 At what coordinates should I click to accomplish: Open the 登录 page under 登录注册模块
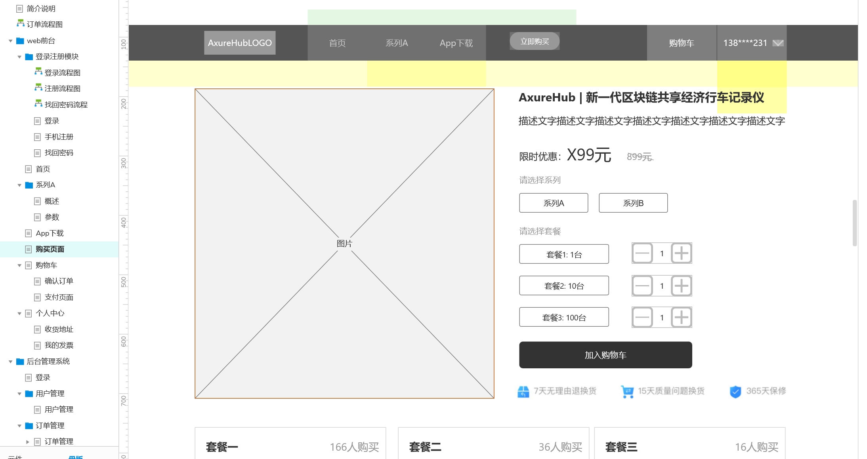pos(52,121)
